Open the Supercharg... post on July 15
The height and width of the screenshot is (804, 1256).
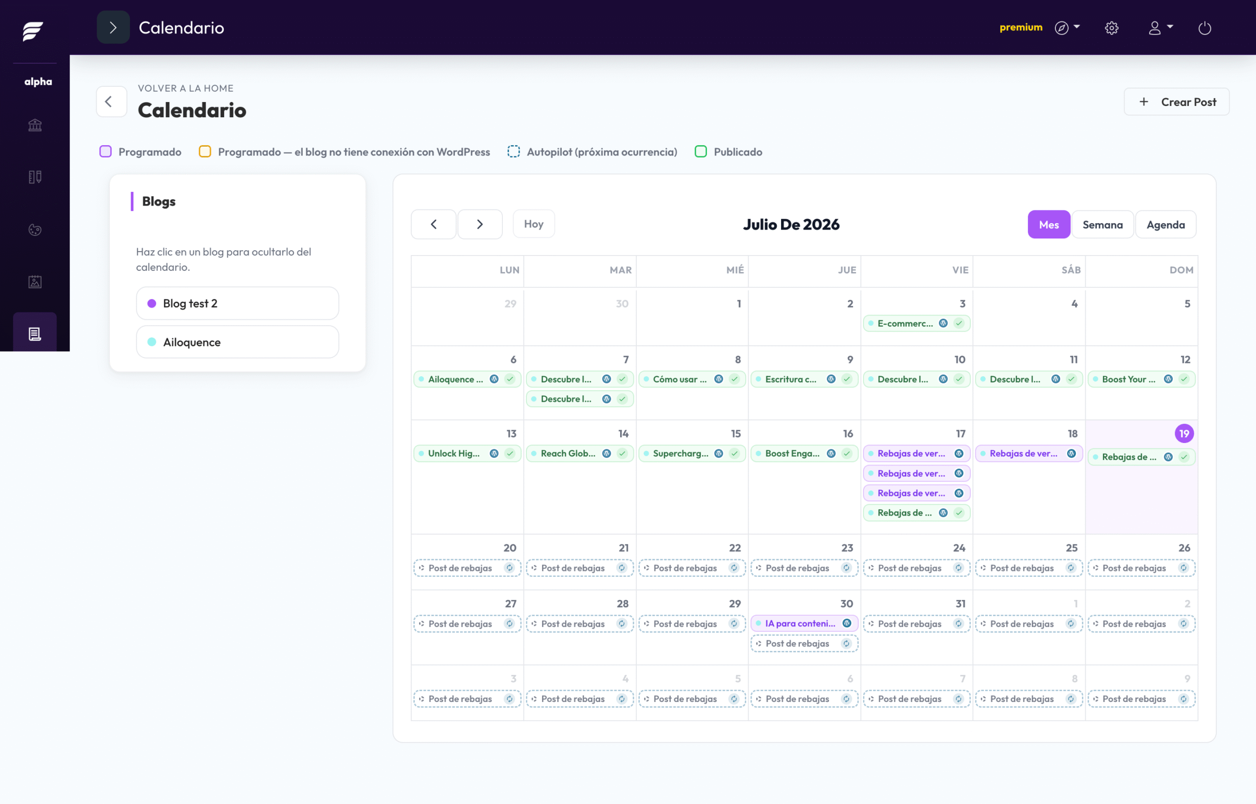pyautogui.click(x=692, y=453)
